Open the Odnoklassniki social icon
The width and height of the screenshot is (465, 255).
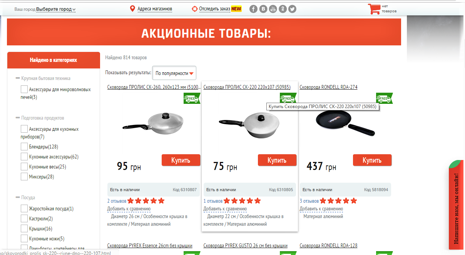[283, 9]
